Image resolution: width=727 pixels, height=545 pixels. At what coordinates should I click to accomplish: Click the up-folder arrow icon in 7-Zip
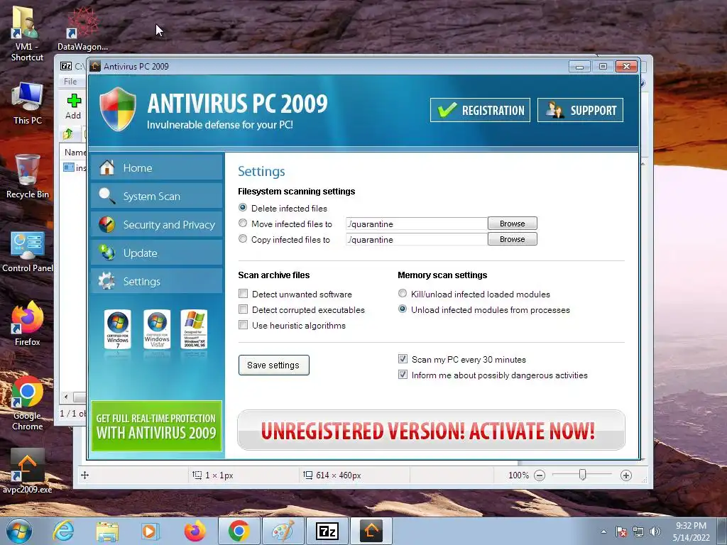(x=68, y=134)
